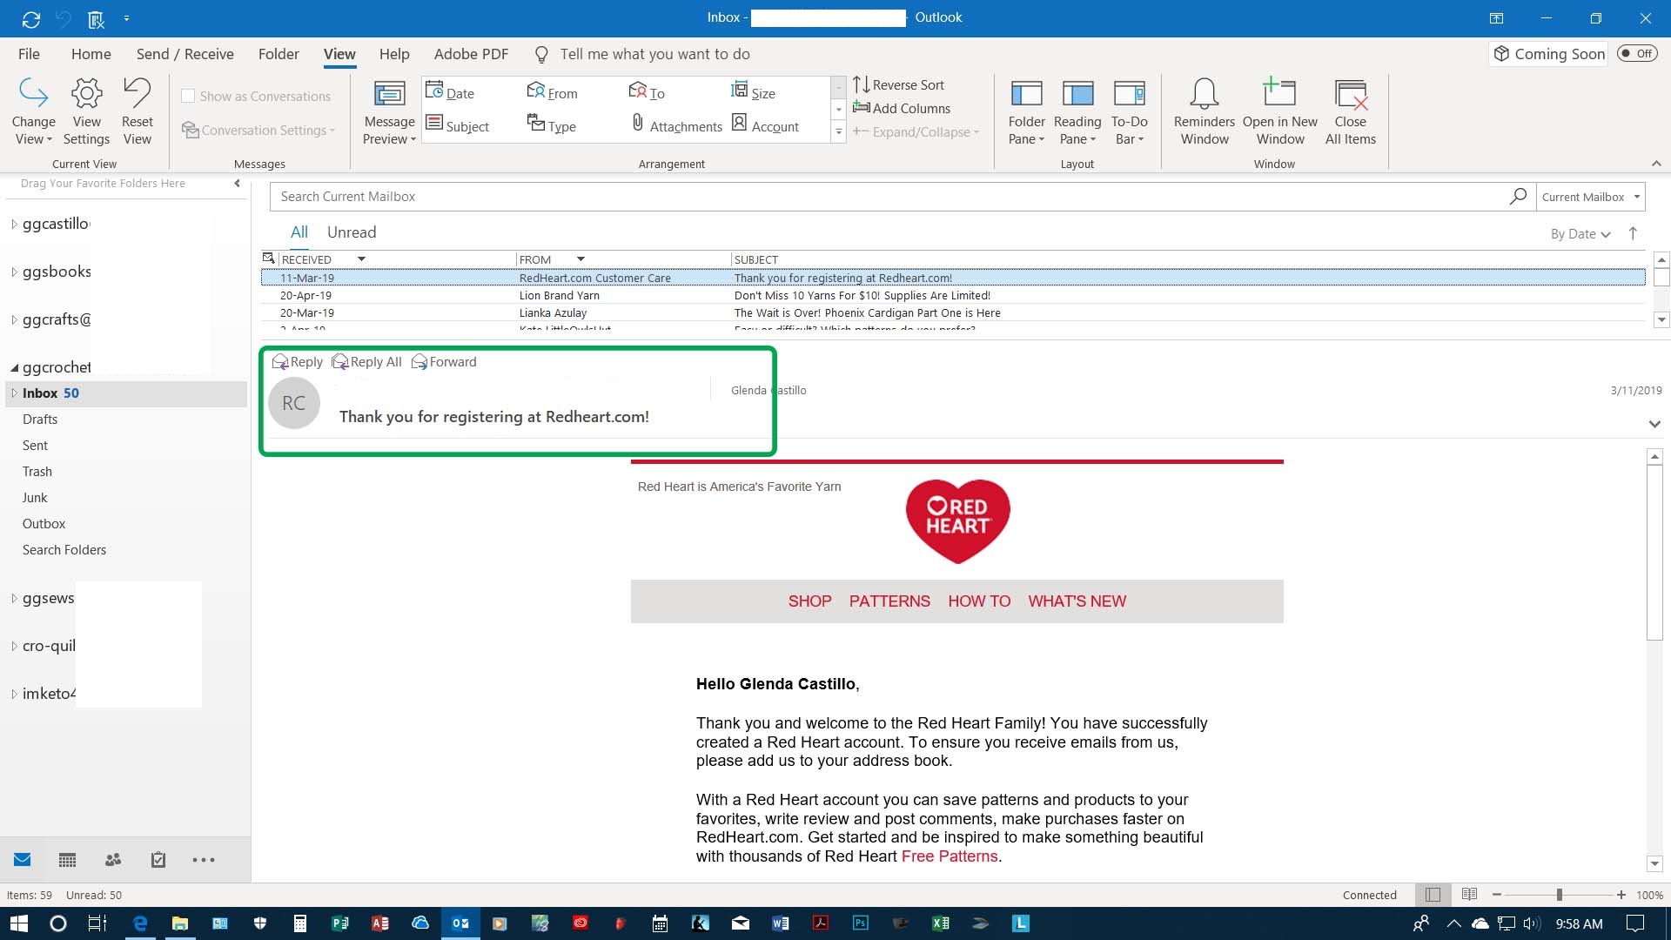Switch to Calendar in navigation bar
This screenshot has height=940, width=1671.
coord(67,860)
